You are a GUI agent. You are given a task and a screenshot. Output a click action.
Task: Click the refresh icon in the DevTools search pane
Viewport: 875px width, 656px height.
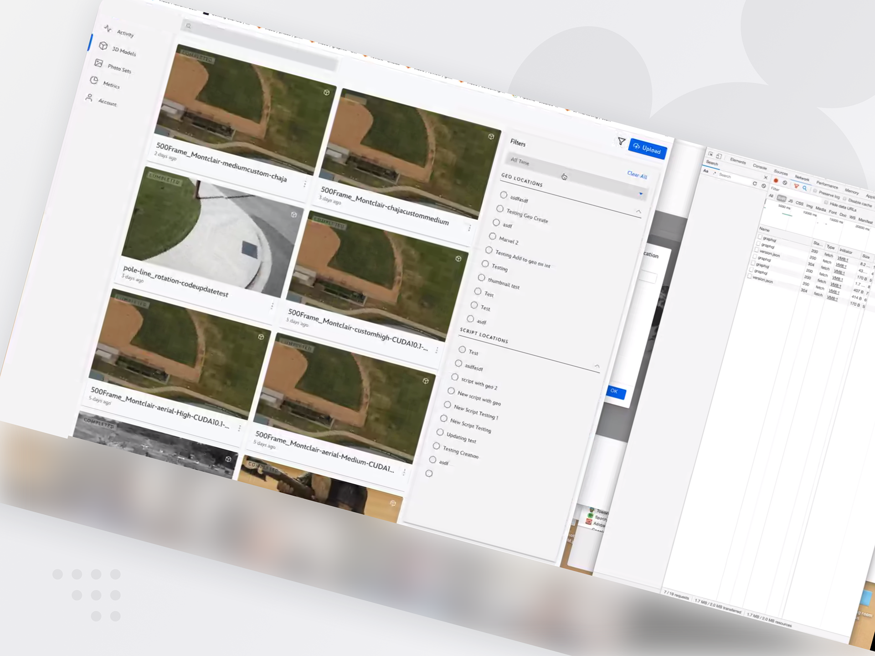tap(755, 184)
